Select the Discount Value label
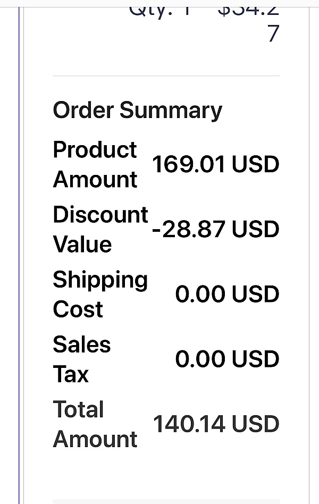The height and width of the screenshot is (504, 319). tap(100, 229)
